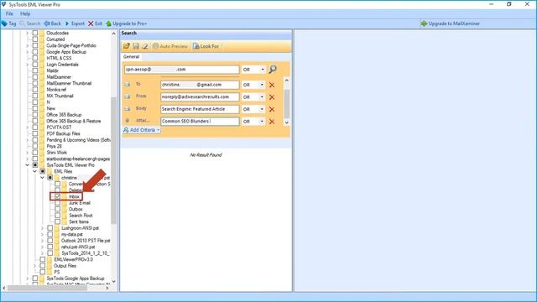Click the Inbox folder icon
Screen dimensions: 537x302
click(65, 196)
